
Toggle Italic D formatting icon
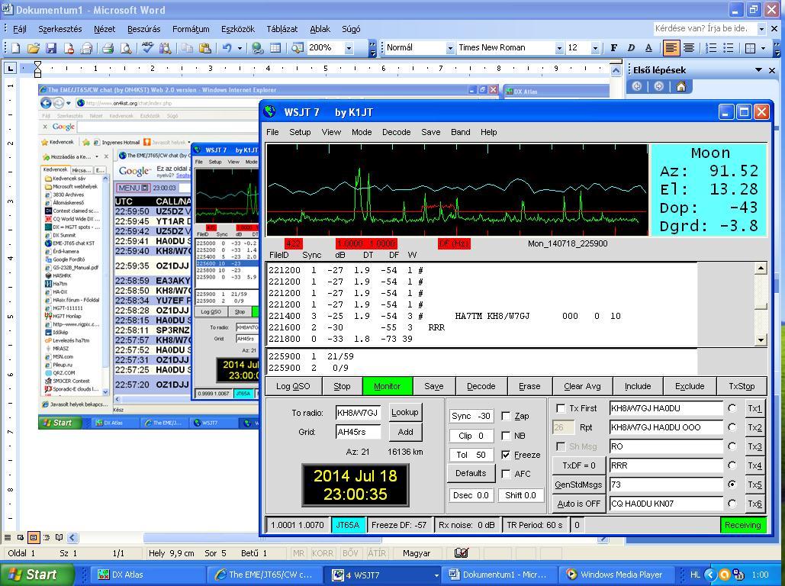click(x=631, y=48)
